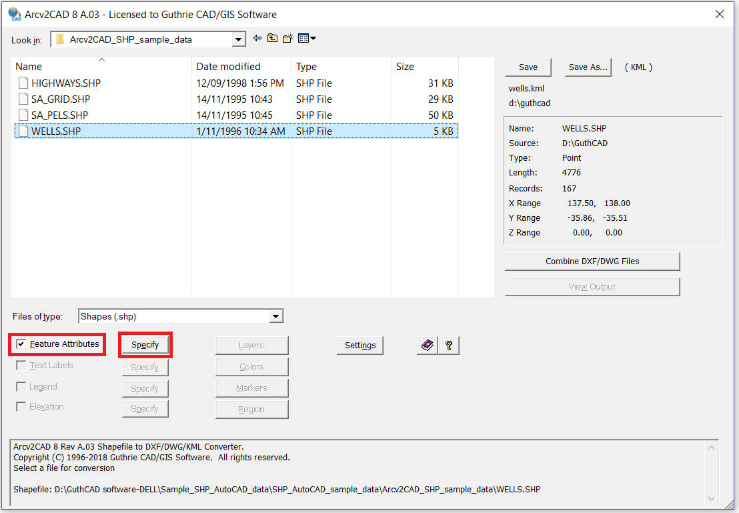The height and width of the screenshot is (513, 739).
Task: Click the wells.kml output file name
Action: (x=526, y=88)
